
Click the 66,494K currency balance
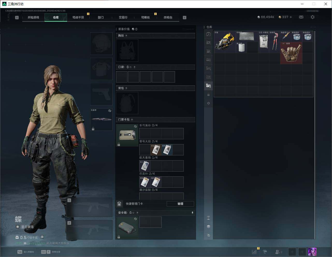pos(266,17)
